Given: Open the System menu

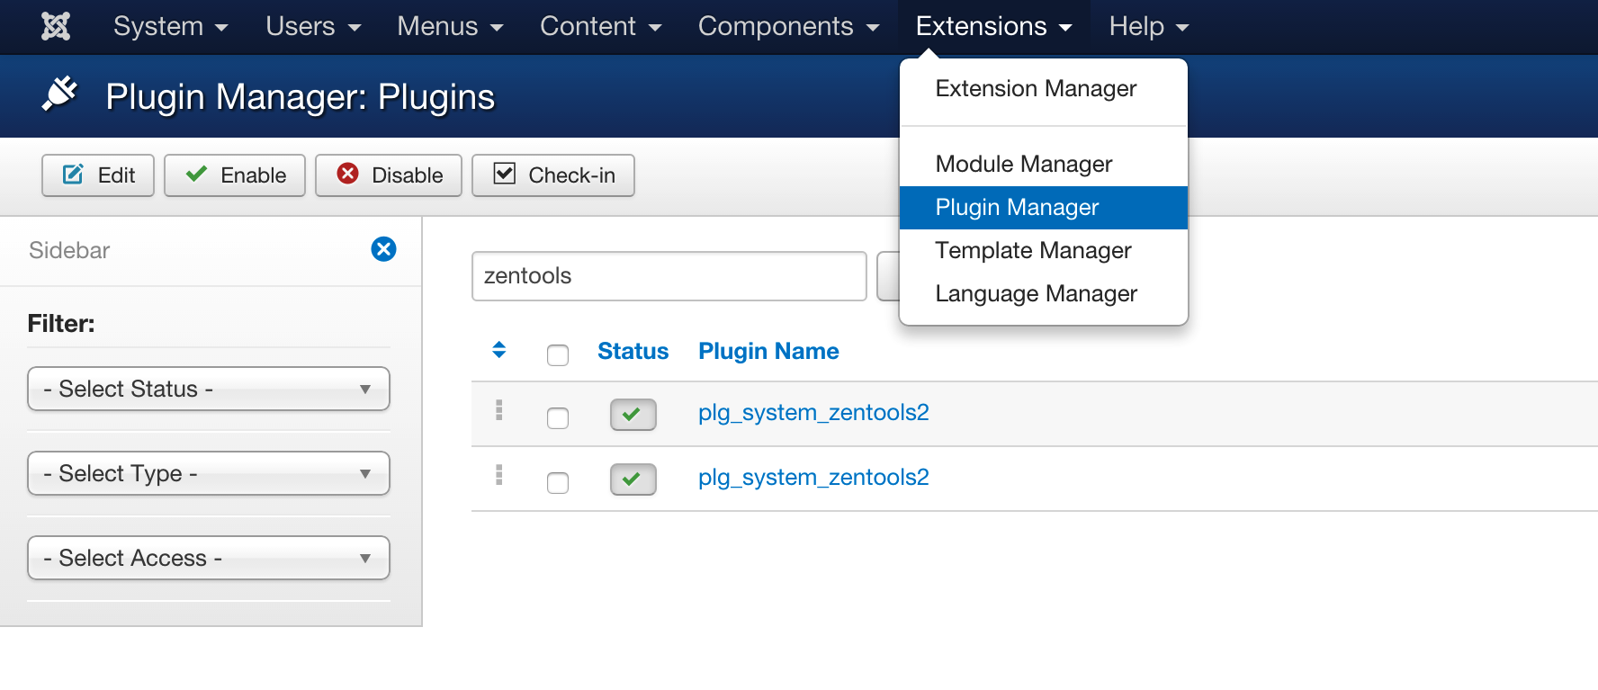Looking at the screenshot, I should pos(171,26).
